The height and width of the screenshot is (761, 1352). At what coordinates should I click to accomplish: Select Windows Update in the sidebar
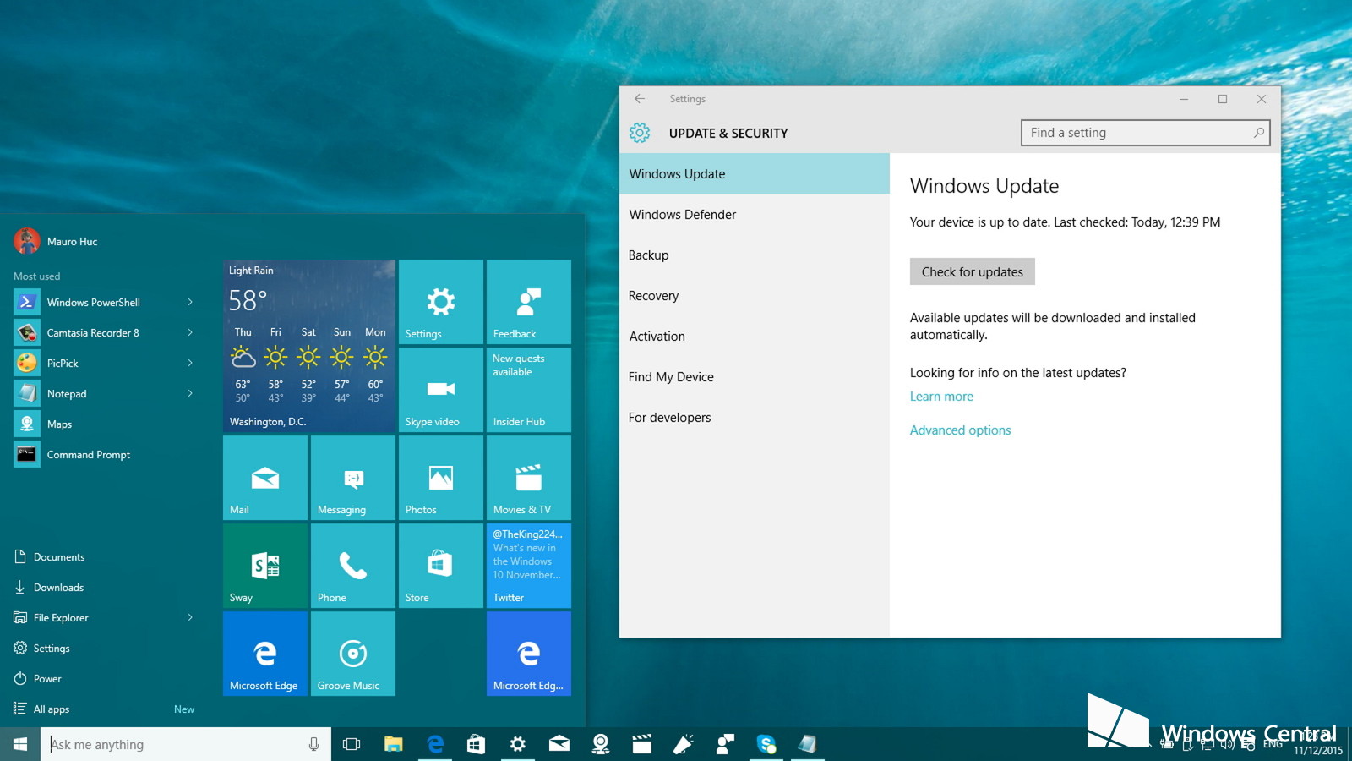click(x=755, y=173)
